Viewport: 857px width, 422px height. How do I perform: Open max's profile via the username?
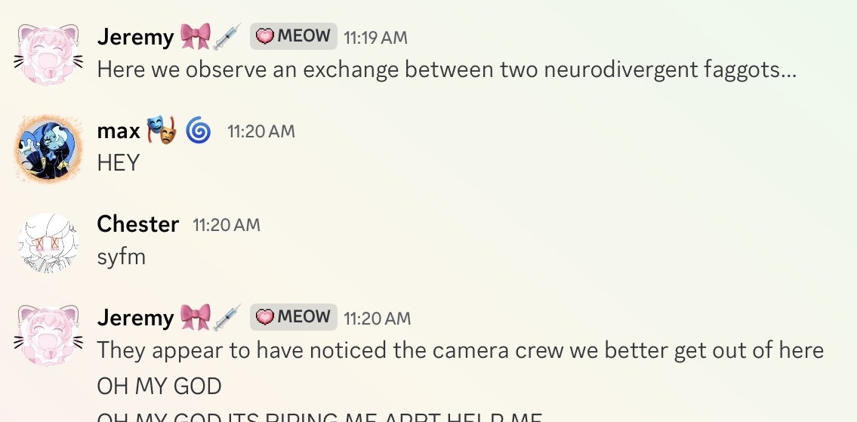[x=119, y=131]
